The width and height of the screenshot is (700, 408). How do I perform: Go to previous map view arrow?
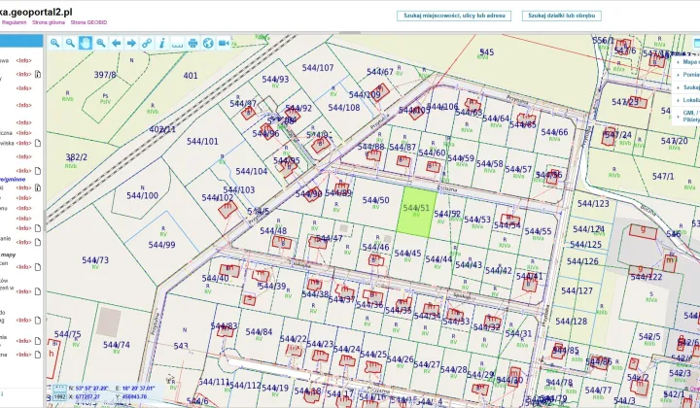pos(116,43)
